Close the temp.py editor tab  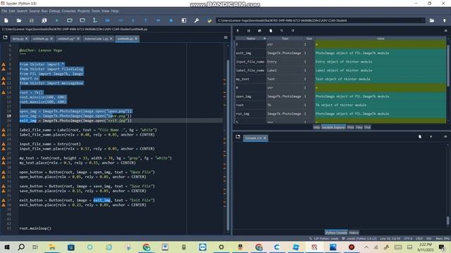point(27,39)
